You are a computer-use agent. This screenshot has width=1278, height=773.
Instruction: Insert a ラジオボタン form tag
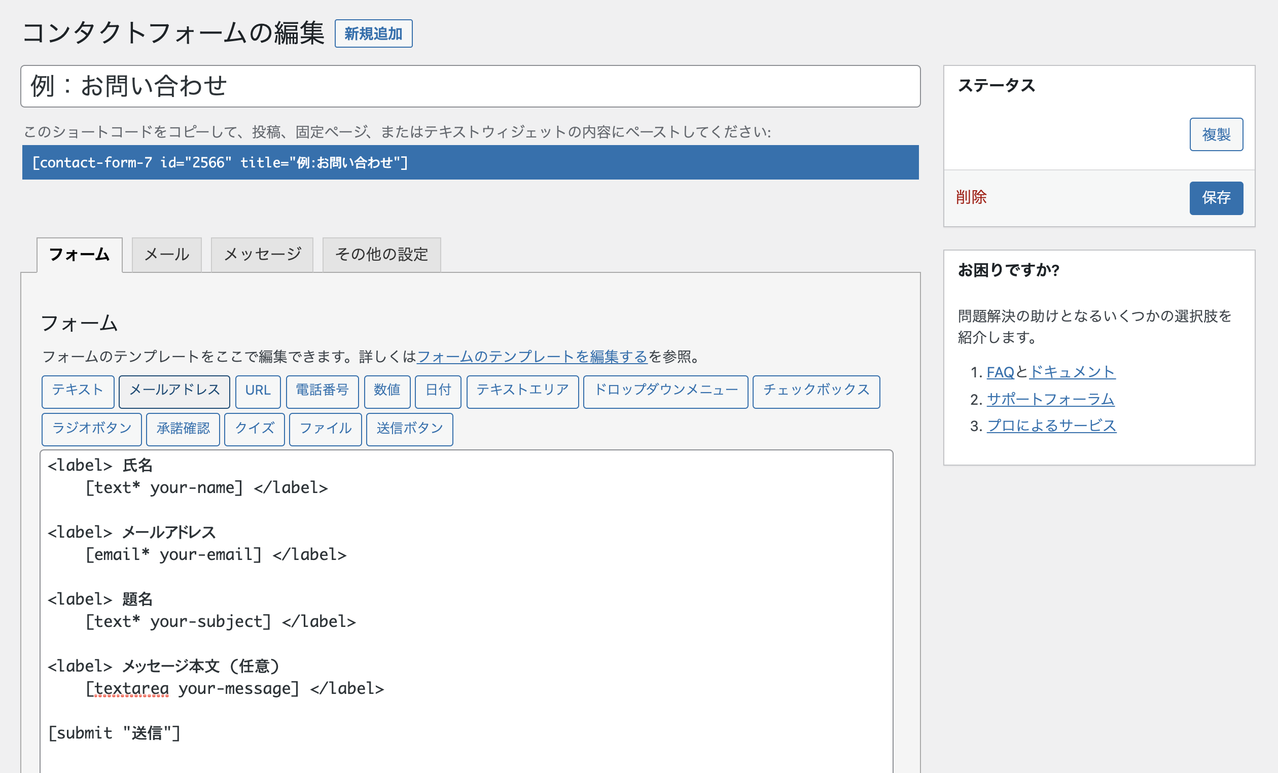point(92,430)
